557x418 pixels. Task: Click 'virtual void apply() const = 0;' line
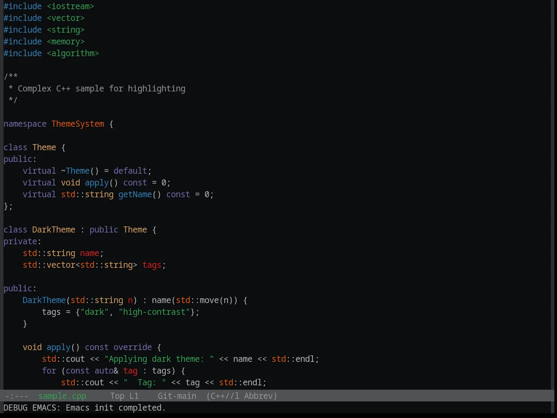point(97,182)
